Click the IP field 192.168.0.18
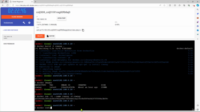The image size is (200, 112). click(x=46, y=19)
